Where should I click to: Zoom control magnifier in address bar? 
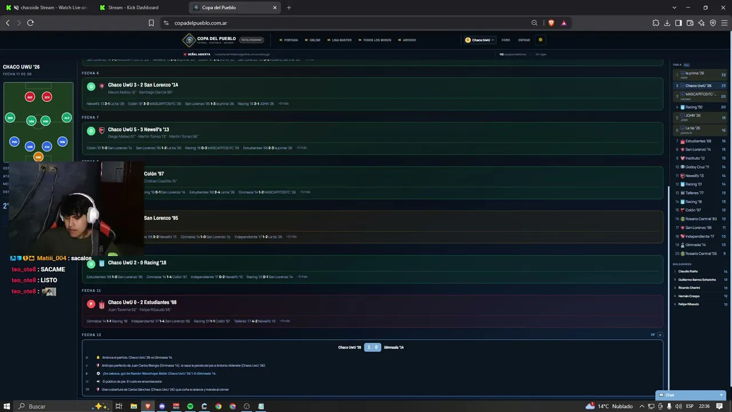click(534, 23)
